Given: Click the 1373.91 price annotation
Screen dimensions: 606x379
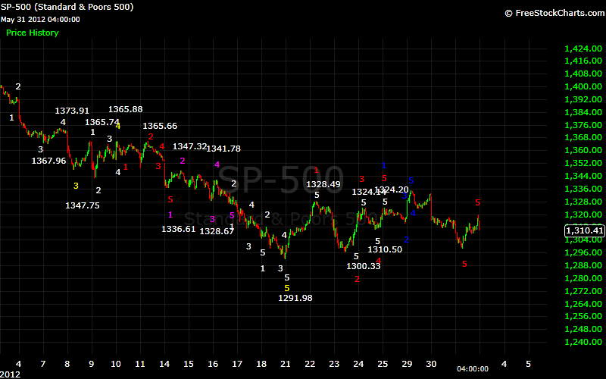Looking at the screenshot, I should click(72, 111).
